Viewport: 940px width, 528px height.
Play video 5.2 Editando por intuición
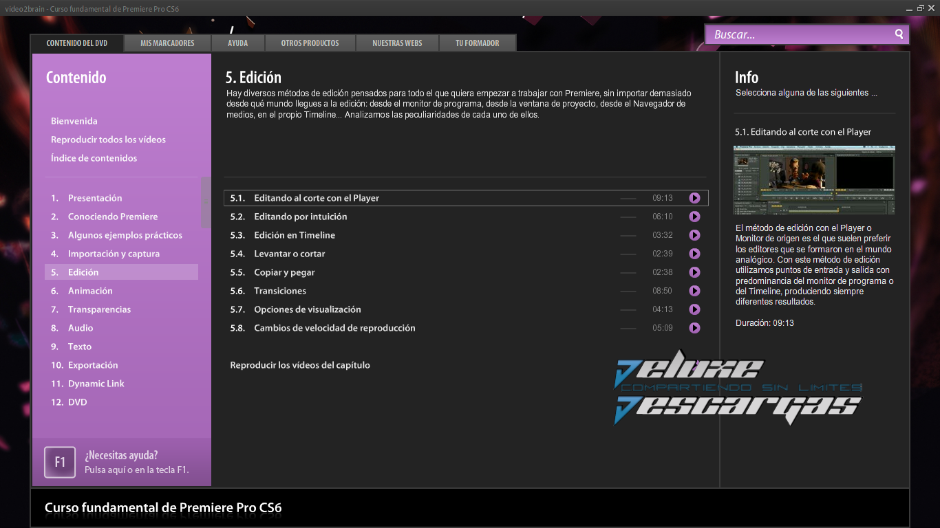tap(694, 217)
